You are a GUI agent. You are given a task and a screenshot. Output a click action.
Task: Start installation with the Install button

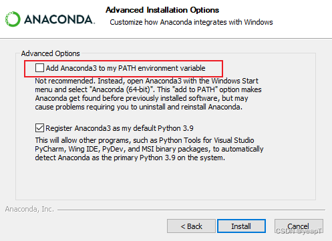point(241,226)
